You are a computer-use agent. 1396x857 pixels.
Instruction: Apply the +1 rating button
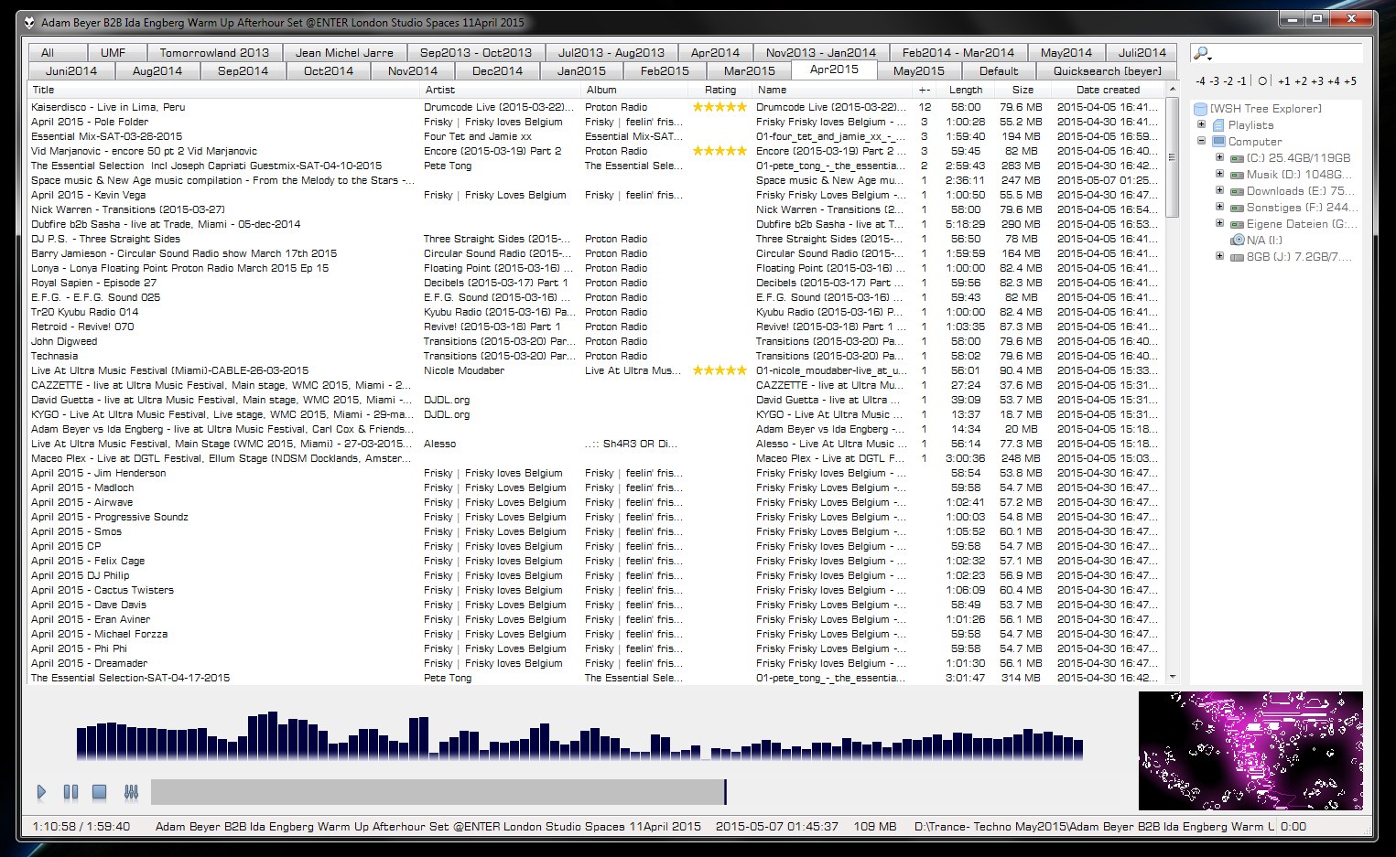point(1284,81)
